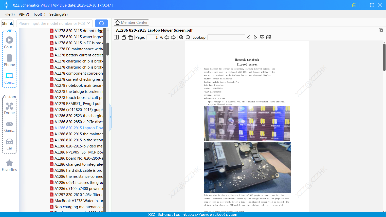
Task: Open xzztools.com link in status bar
Action: [x=210, y=214]
